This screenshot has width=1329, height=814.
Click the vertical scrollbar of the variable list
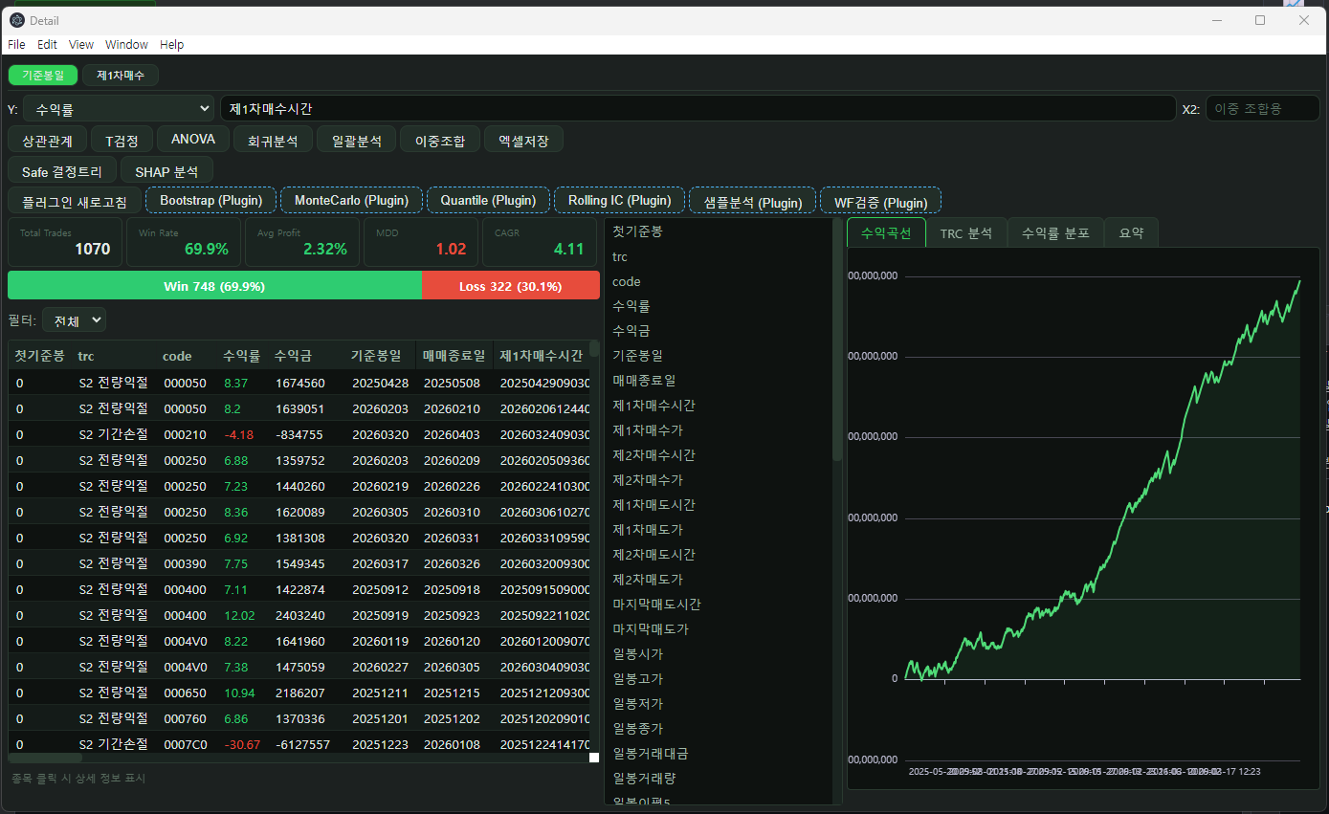pos(837,340)
